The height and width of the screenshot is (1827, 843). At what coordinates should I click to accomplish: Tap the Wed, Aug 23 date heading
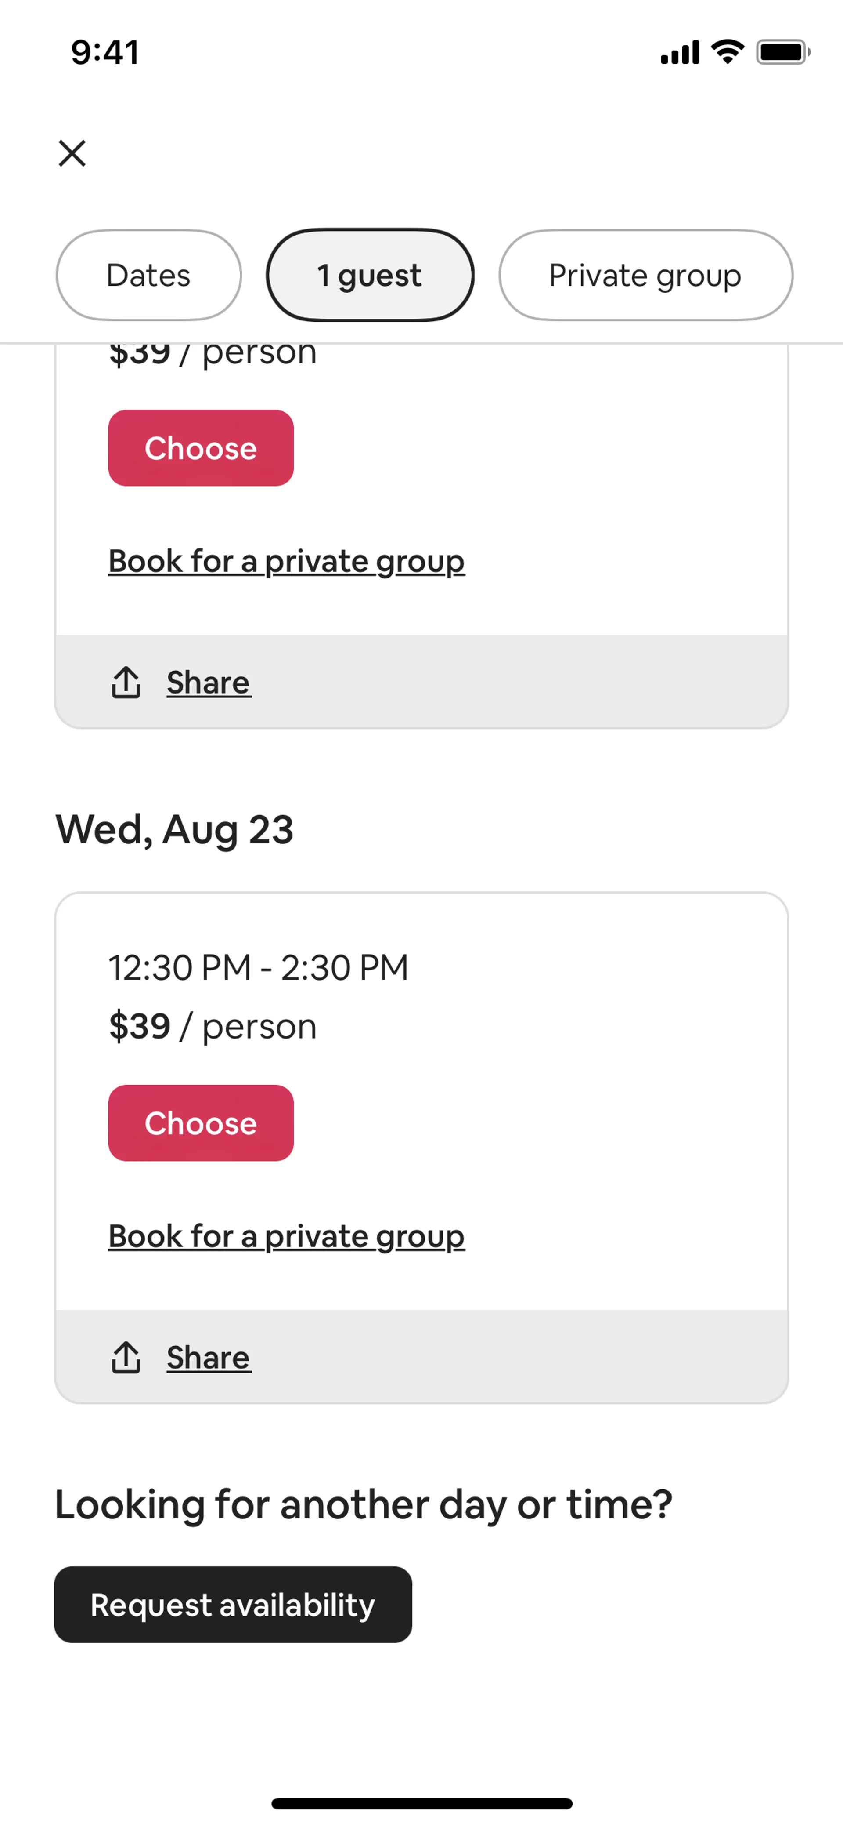174,829
